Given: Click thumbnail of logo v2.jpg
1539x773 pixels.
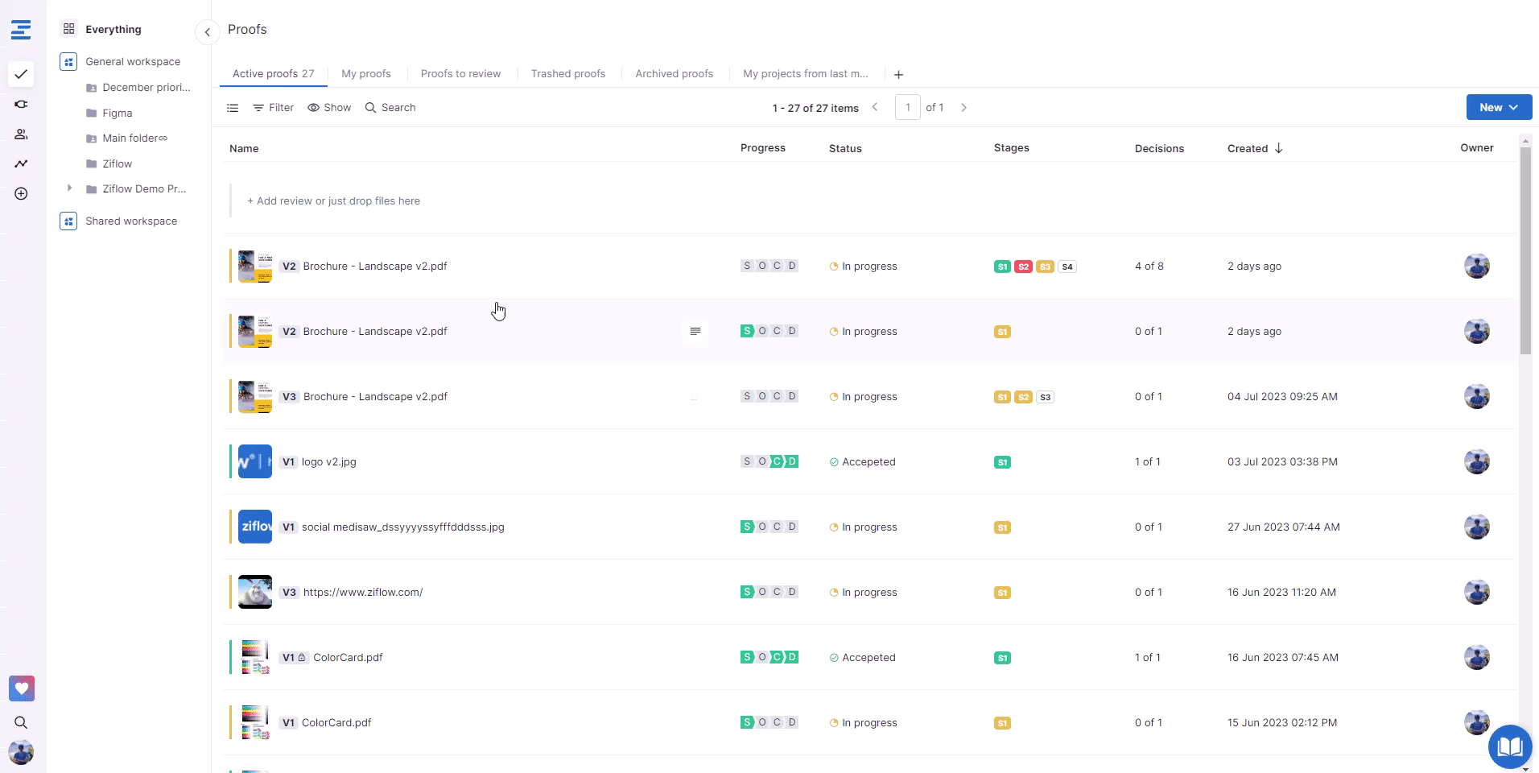Looking at the screenshot, I should [x=255, y=461].
